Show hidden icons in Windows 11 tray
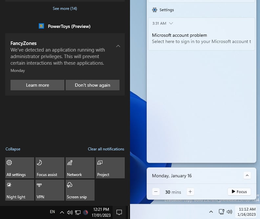This screenshot has width=260, height=219. click(211, 212)
